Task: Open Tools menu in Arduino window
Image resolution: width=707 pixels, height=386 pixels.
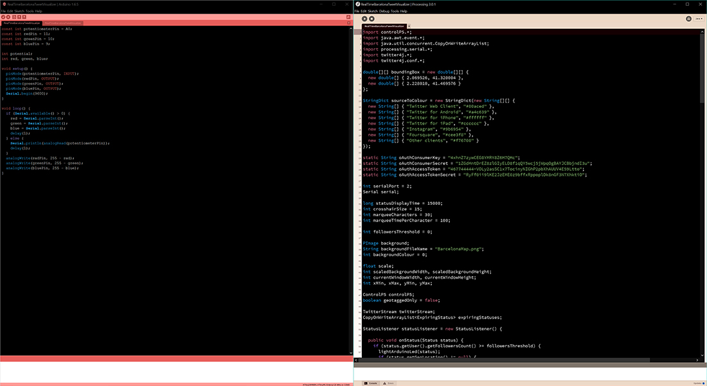Action: pyautogui.click(x=30, y=12)
